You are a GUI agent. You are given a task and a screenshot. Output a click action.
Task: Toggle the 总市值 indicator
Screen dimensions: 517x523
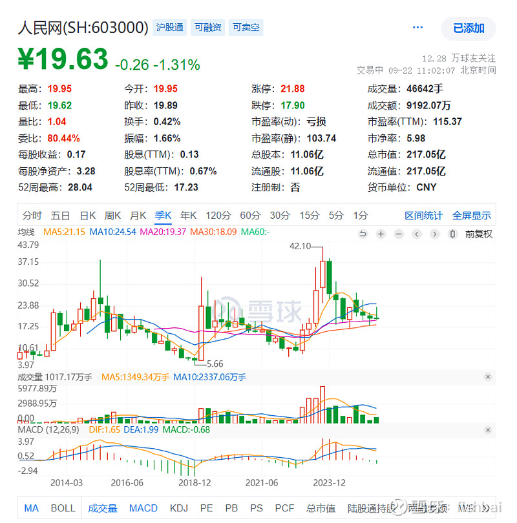tap(321, 508)
